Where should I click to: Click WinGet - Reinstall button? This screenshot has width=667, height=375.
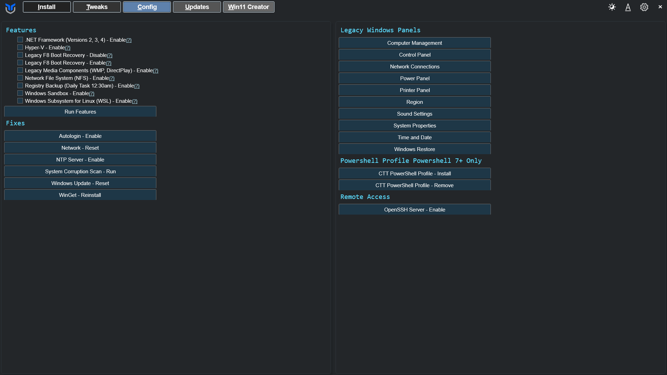pos(80,195)
